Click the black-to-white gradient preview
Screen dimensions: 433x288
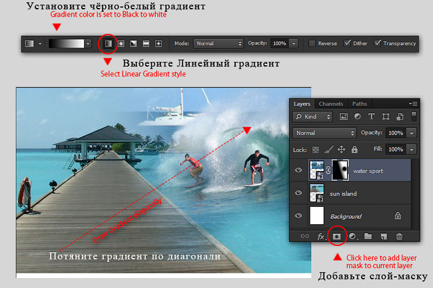coord(66,43)
